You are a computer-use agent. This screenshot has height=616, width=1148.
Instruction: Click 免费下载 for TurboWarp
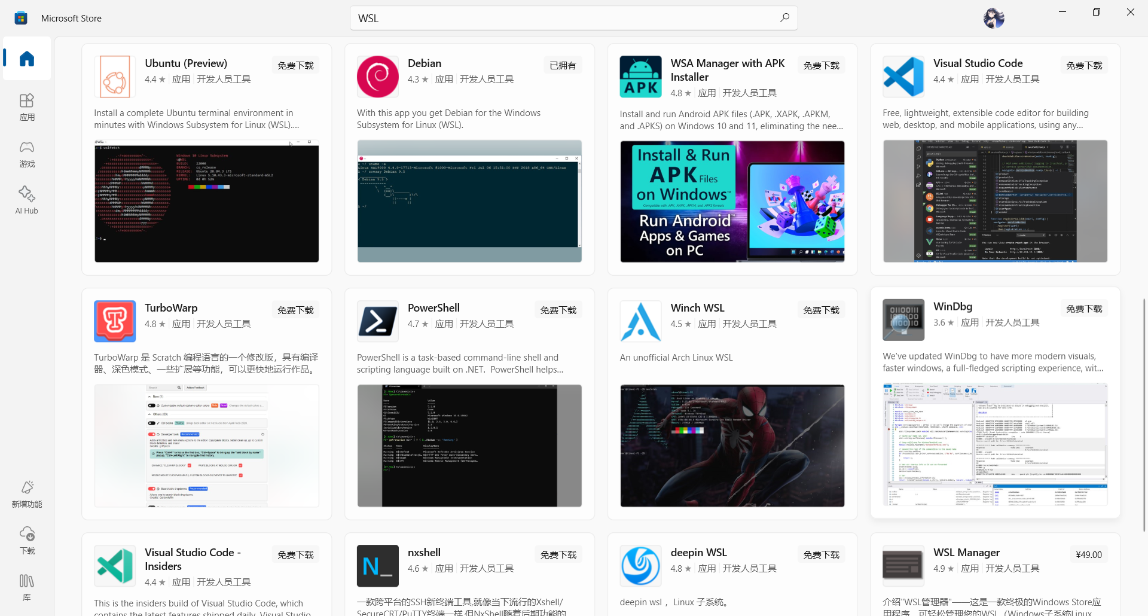point(295,310)
